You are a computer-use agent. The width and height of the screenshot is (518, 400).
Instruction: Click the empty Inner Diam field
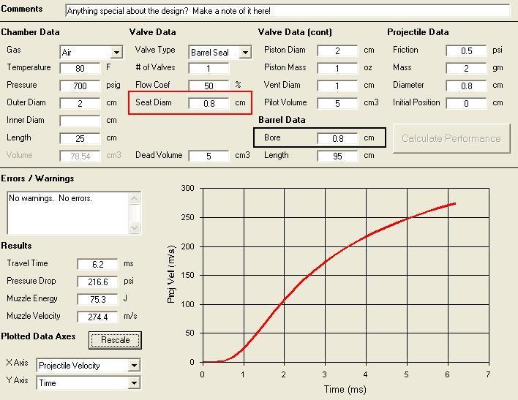click(80, 121)
